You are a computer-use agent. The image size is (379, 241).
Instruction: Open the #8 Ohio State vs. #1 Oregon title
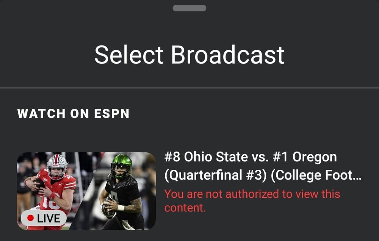251,157
